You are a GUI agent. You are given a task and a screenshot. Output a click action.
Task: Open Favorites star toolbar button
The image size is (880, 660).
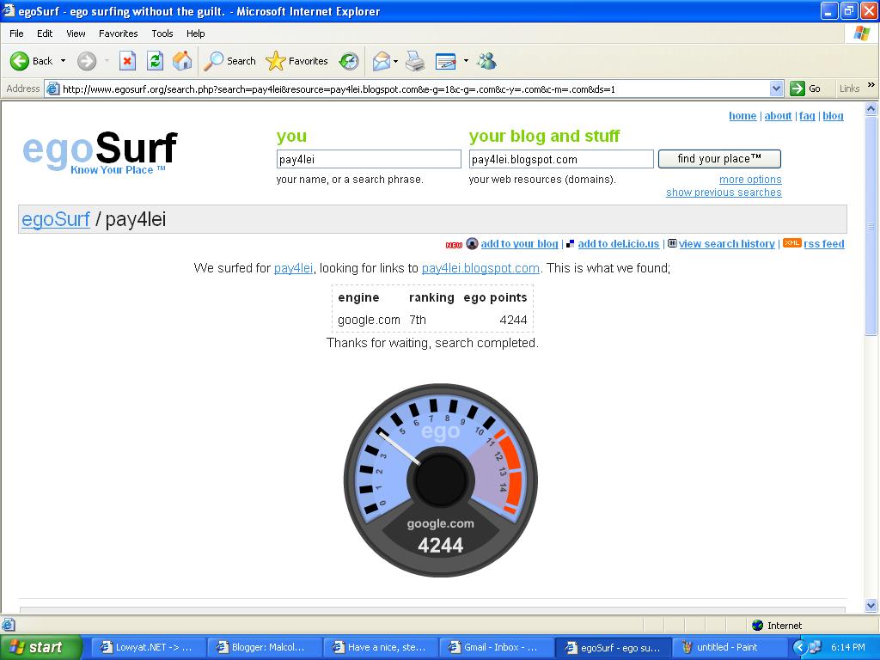(x=296, y=61)
